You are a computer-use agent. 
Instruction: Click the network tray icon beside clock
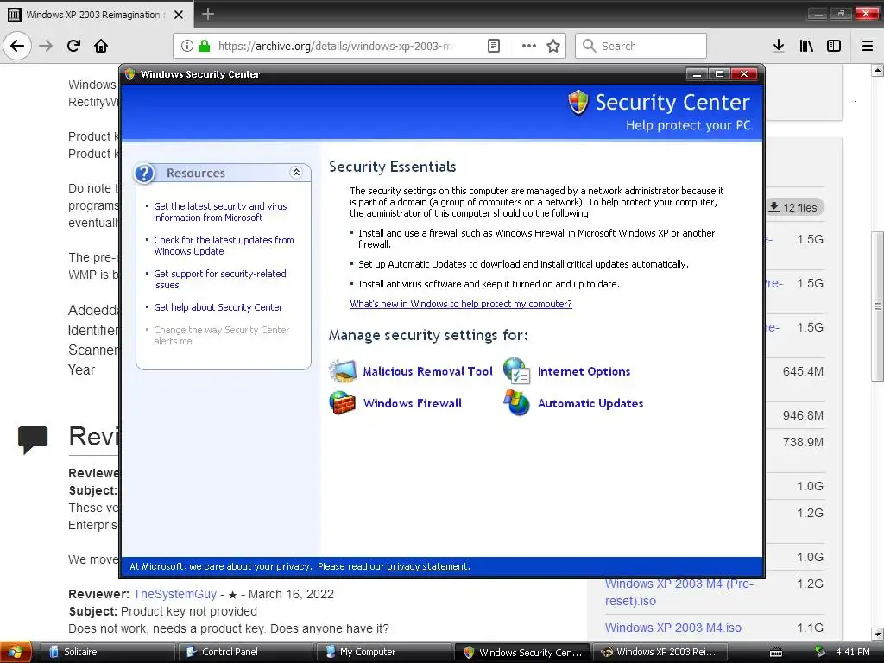[x=820, y=652]
